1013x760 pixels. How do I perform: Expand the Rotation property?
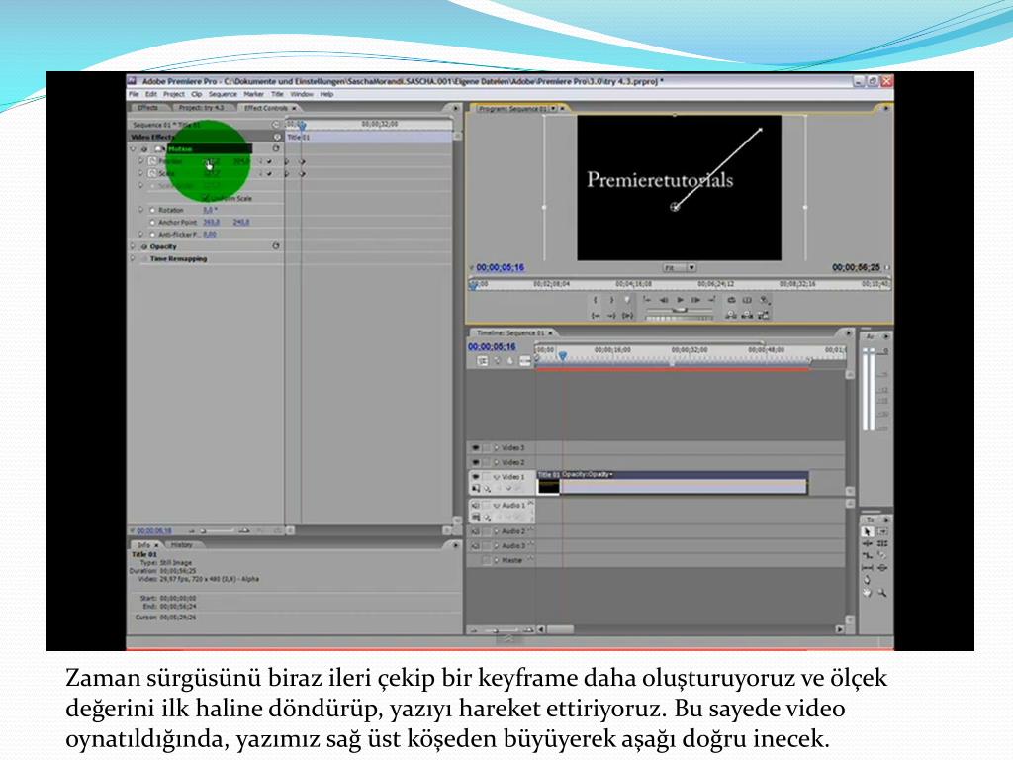[140, 210]
